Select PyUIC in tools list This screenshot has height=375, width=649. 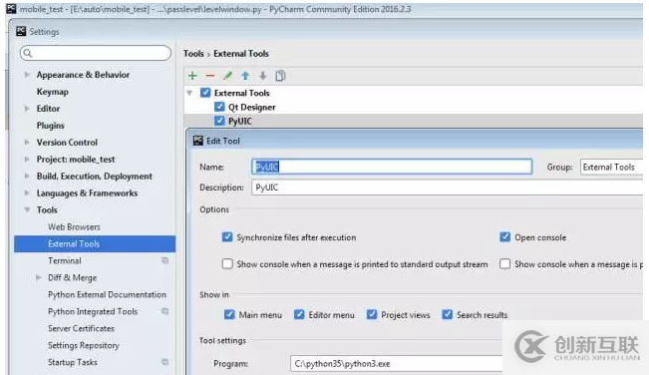click(x=240, y=121)
